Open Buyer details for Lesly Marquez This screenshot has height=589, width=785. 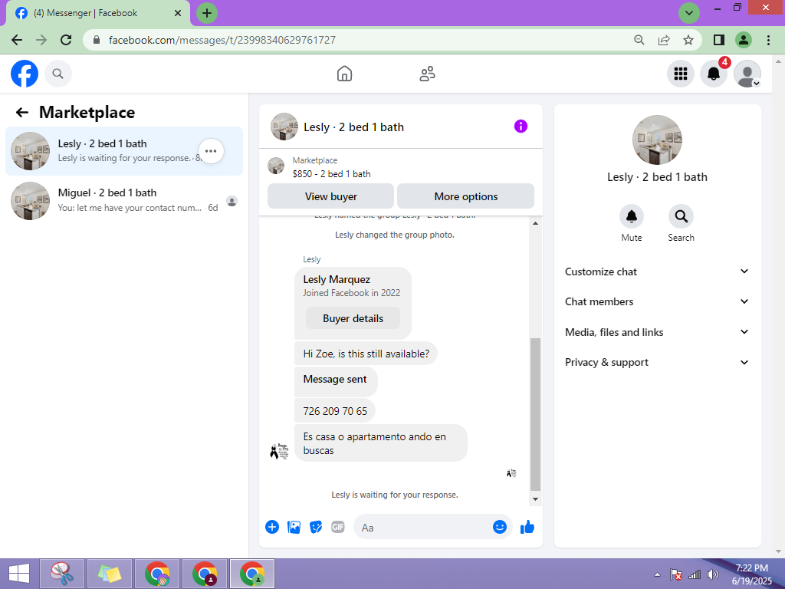point(353,318)
